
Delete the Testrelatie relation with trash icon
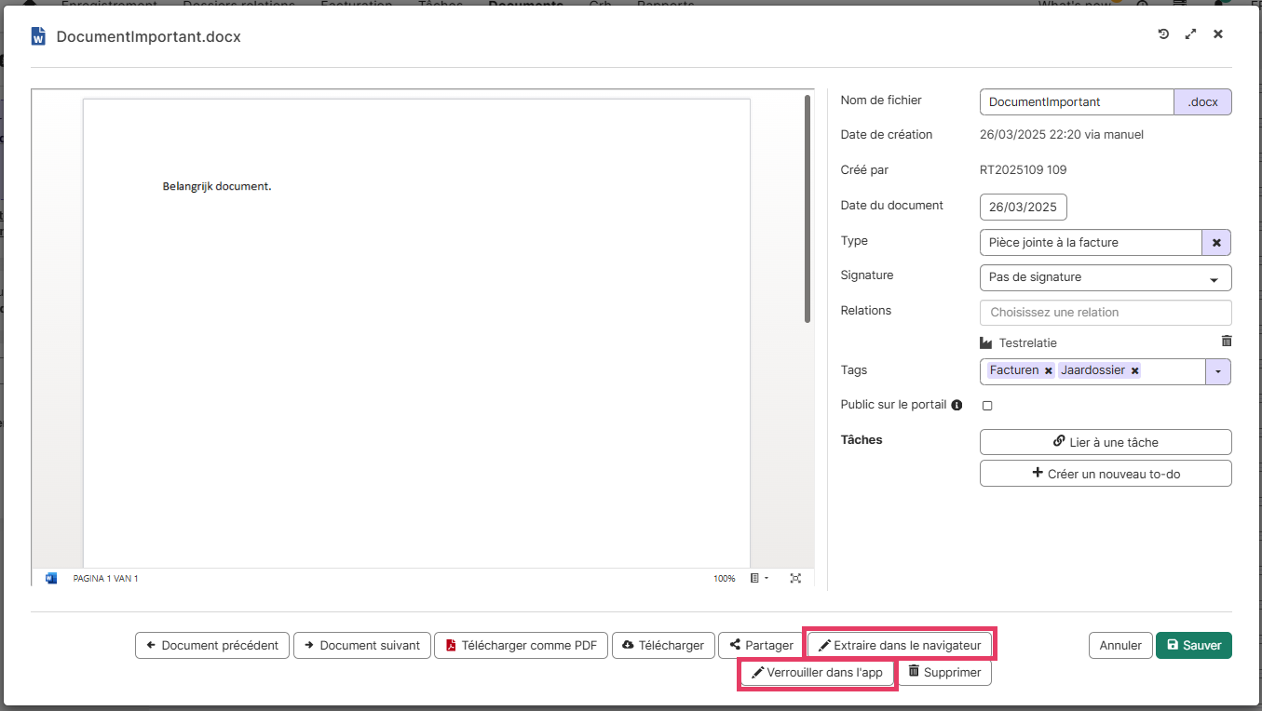click(1226, 342)
